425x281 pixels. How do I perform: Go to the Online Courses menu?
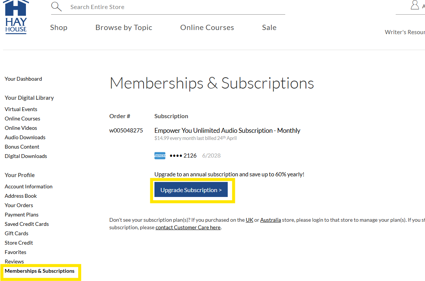pos(207,27)
